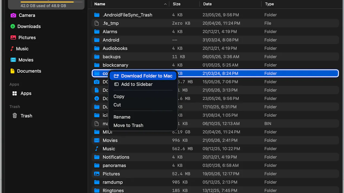Screen dimensions: 344x193
Task: Click the '11 KB' size of backups
Action: (x=179, y=57)
